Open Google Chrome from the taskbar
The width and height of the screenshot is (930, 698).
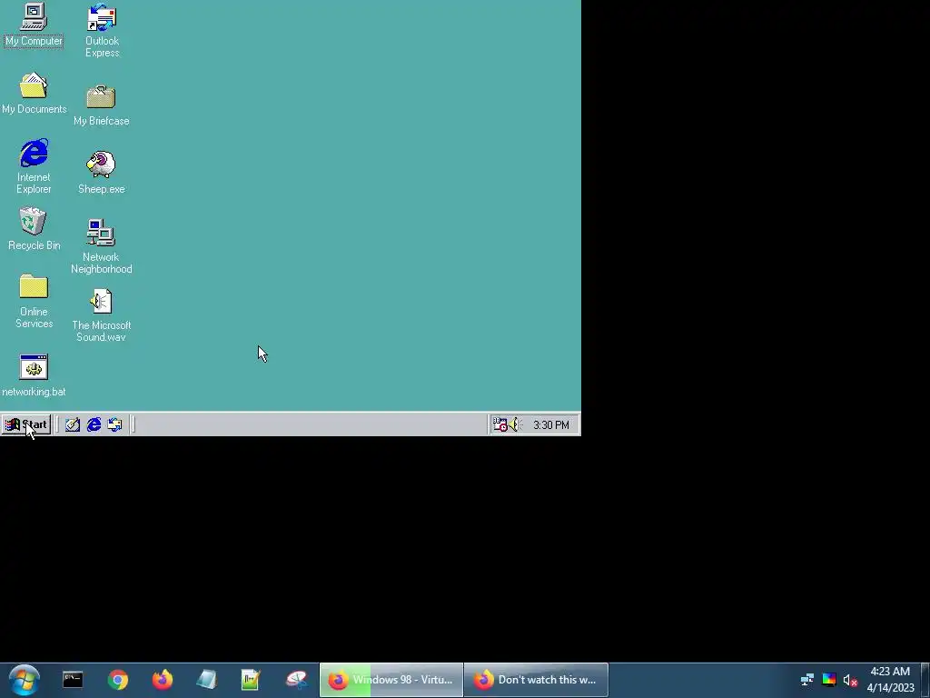point(117,680)
